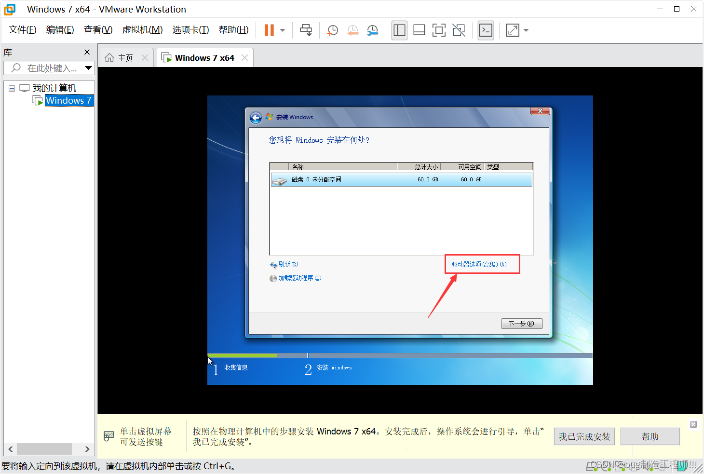Viewport: 704px width, 474px height.
Task: Close the library panel
Action: click(x=87, y=52)
